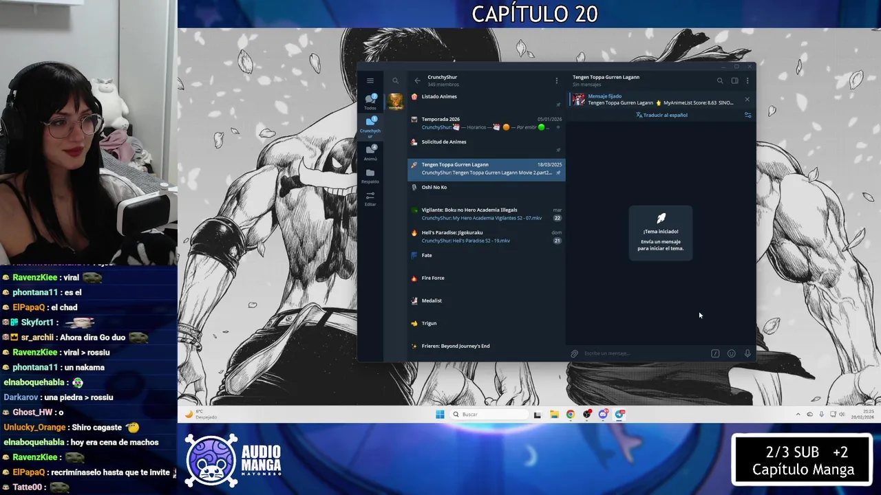Screen dimensions: 881x495
Task: Click the voice message microphone icon
Action: click(x=747, y=353)
